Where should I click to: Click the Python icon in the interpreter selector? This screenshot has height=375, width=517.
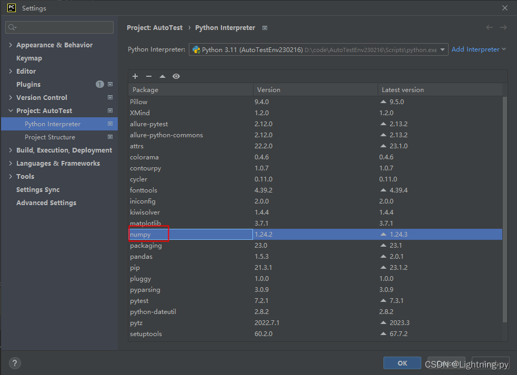[x=197, y=49]
